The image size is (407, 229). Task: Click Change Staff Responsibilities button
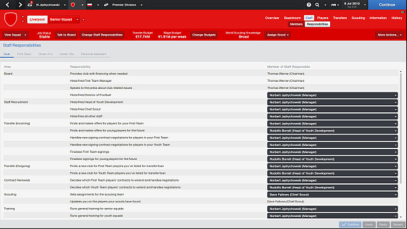(x=102, y=35)
